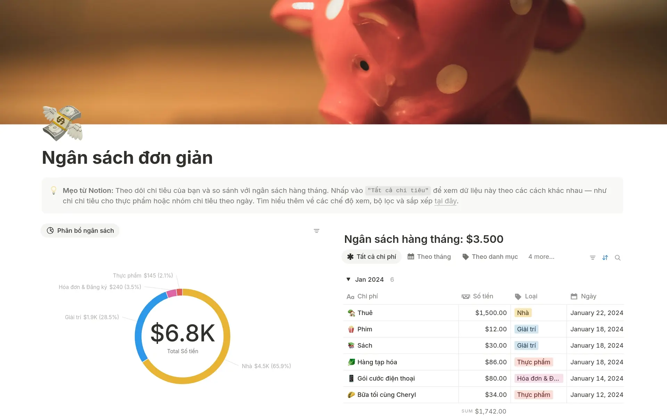Click the filter icon above the donut chart
Viewport: 667px width, 416px height.
(x=316, y=231)
